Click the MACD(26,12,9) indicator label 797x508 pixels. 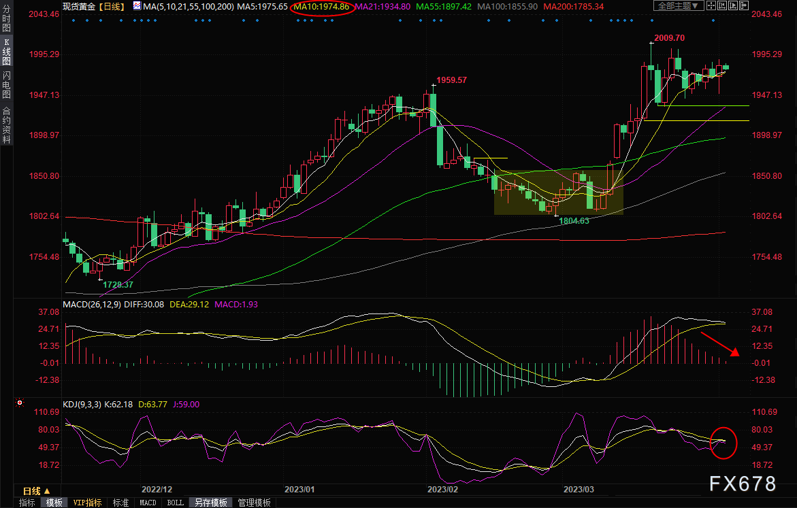pyautogui.click(x=92, y=304)
